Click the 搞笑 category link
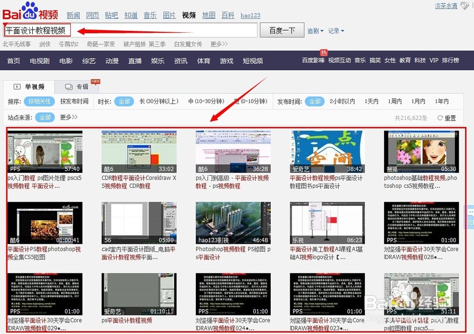The height and width of the screenshot is (334, 474). [375, 60]
